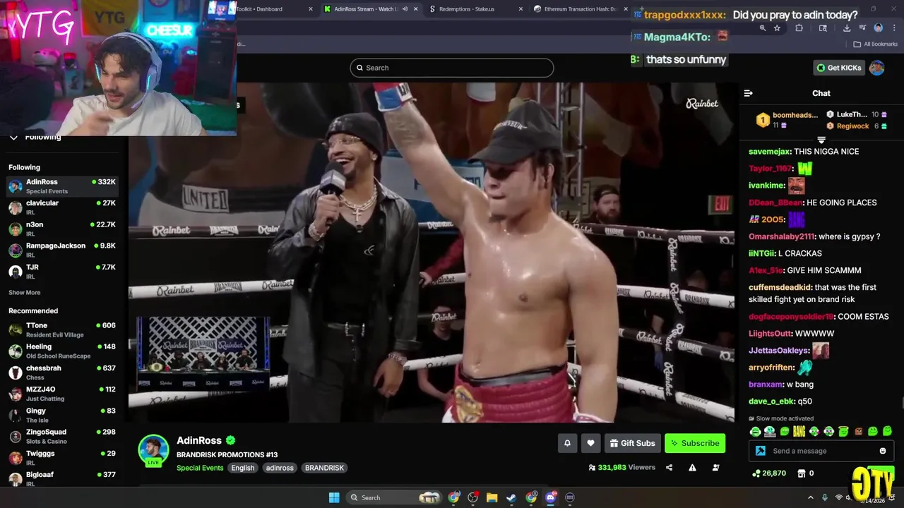Select the English language tag

[x=242, y=468]
